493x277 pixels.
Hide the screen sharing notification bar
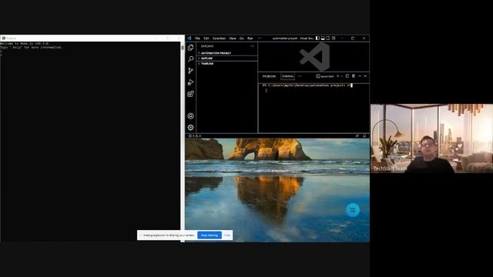pos(227,235)
